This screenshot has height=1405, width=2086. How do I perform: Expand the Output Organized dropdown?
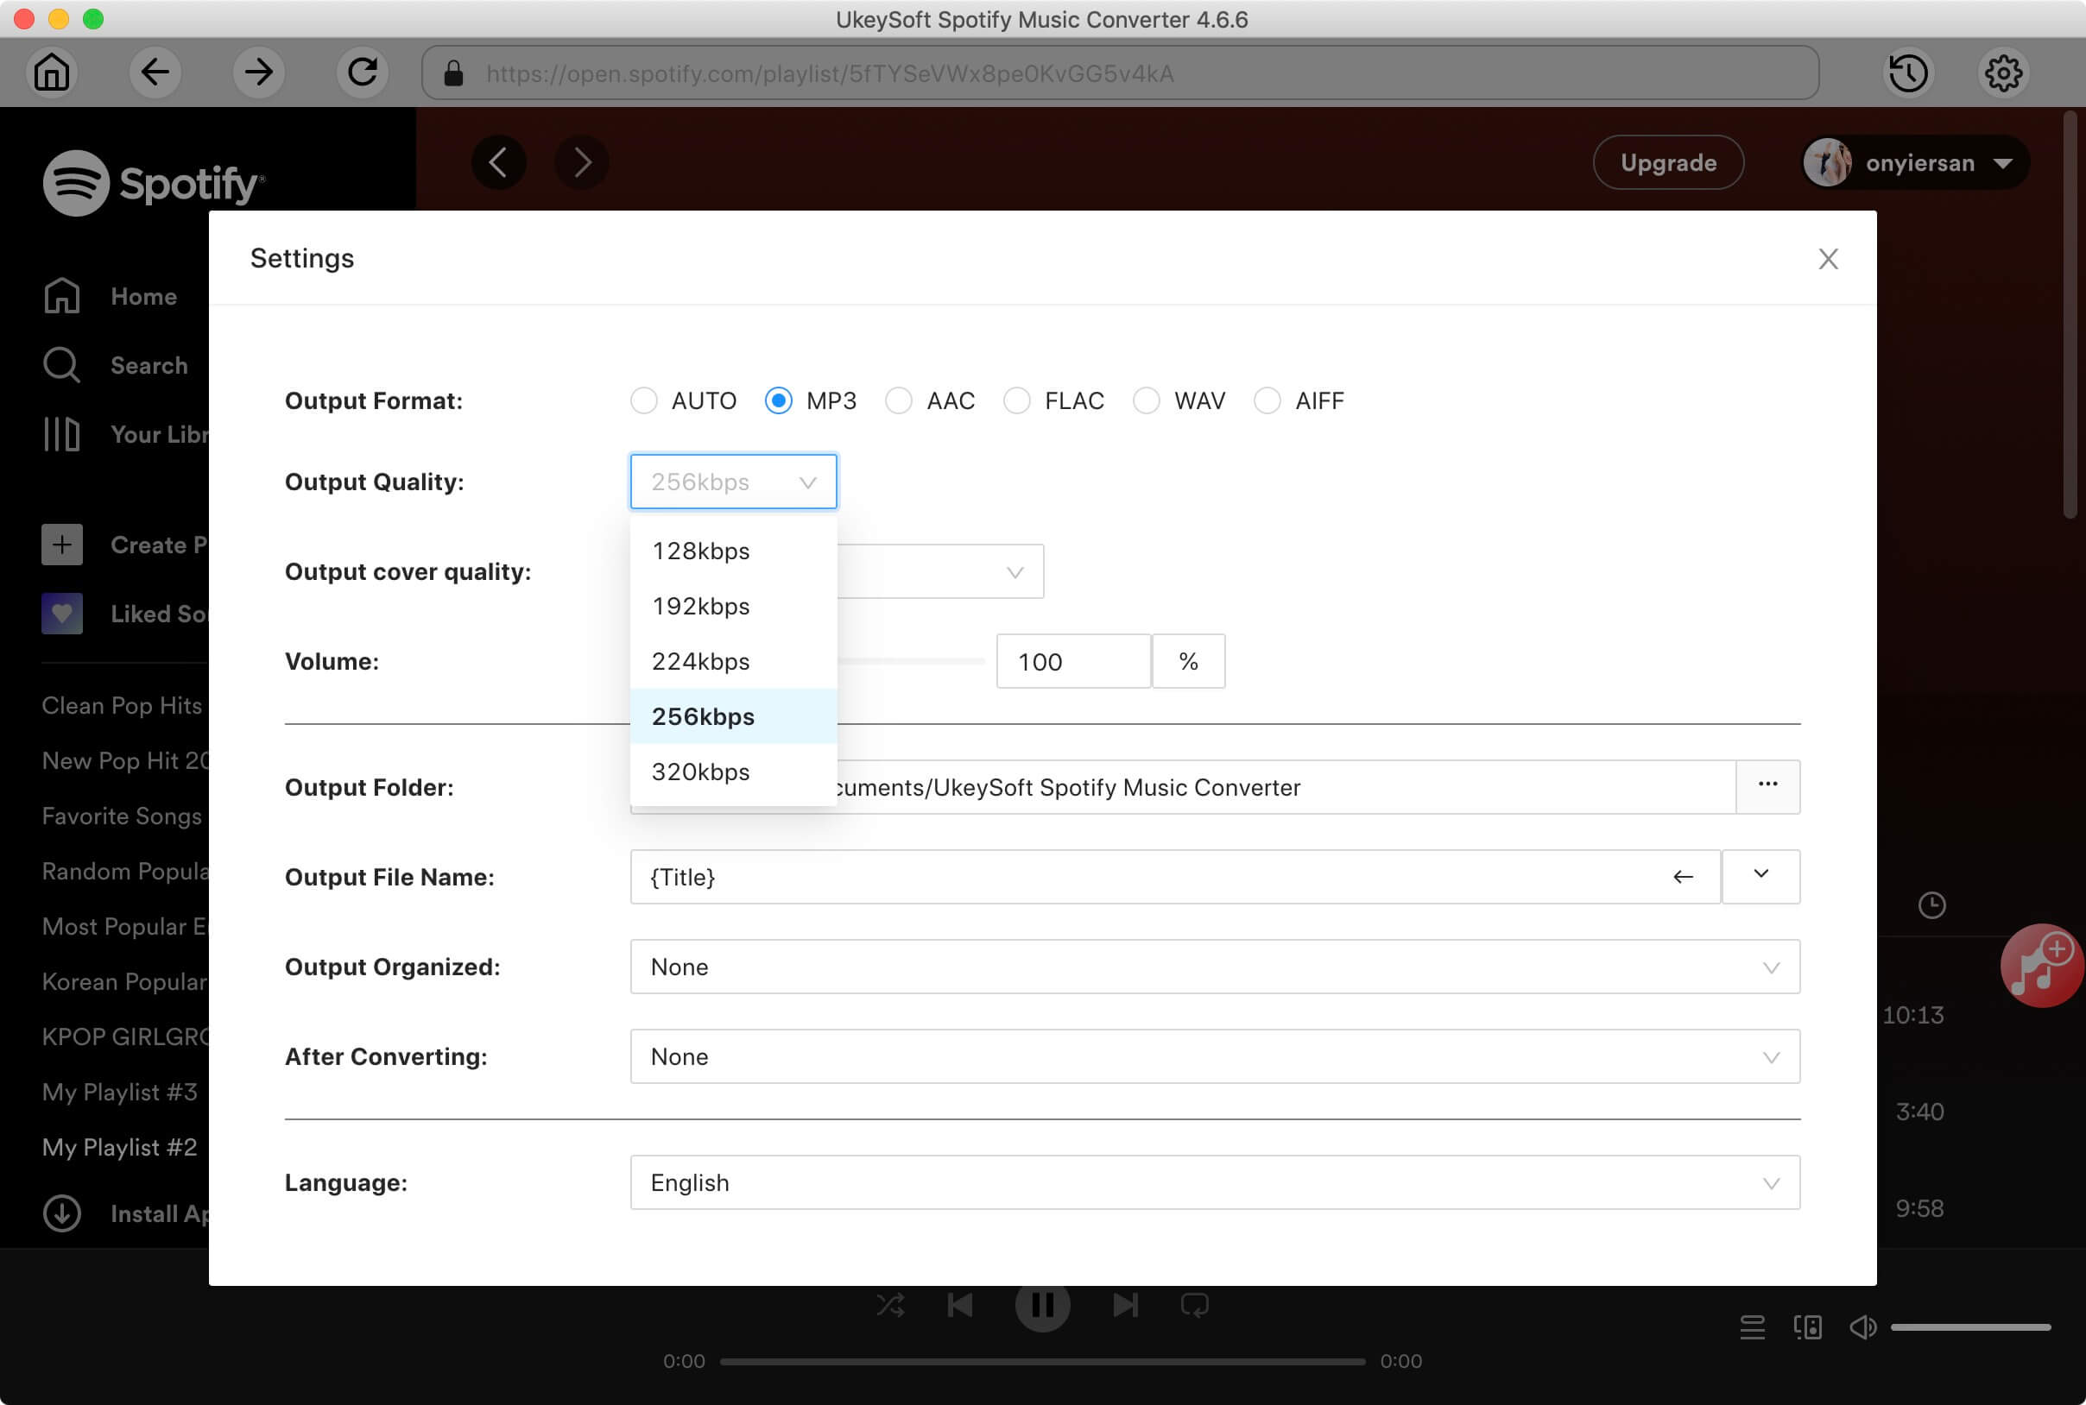point(1769,966)
